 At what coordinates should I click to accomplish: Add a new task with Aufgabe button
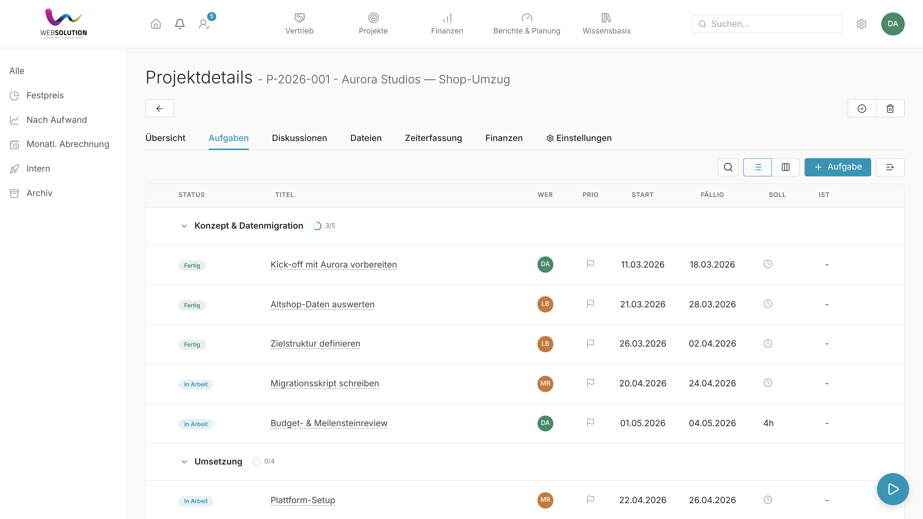tap(837, 167)
